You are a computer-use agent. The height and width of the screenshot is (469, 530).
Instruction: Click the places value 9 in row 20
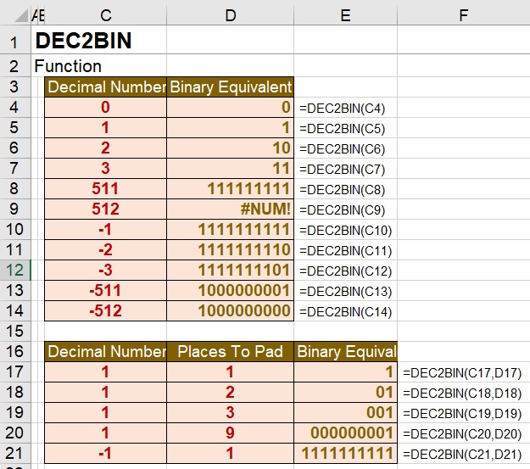pos(230,433)
